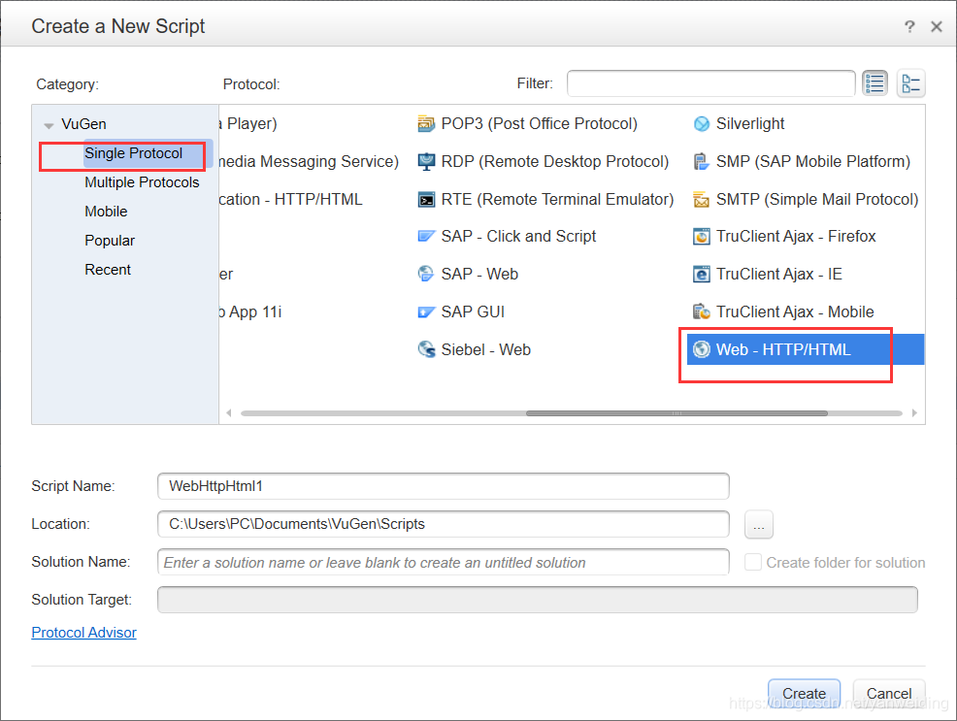
Task: Select Siebel - Web protocol text
Action: pyautogui.click(x=486, y=349)
